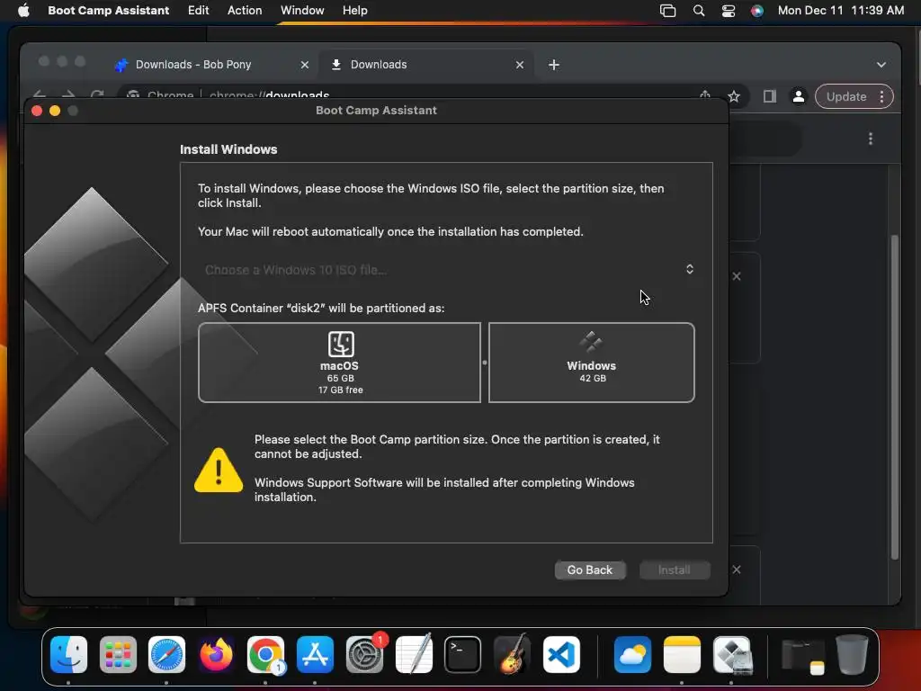
Task: Click the Chrome share icon
Action: (705, 94)
